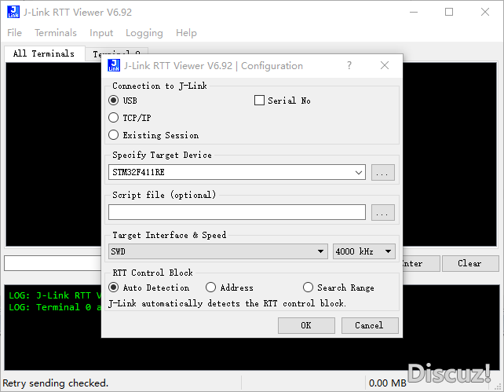Screen dimensions: 504x392
Task: Click the 'LOG: J-Link RTT' log line
Action: click(x=55, y=295)
